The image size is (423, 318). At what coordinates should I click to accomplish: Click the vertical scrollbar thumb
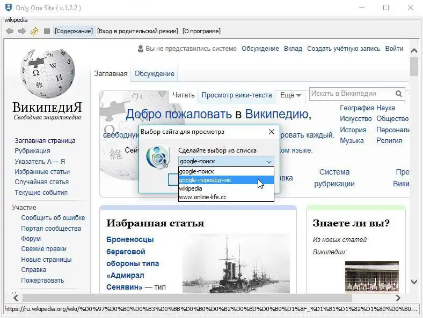pos(414,67)
